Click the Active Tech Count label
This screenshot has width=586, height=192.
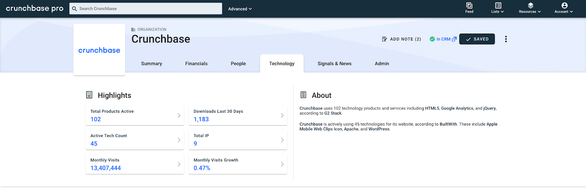click(109, 136)
